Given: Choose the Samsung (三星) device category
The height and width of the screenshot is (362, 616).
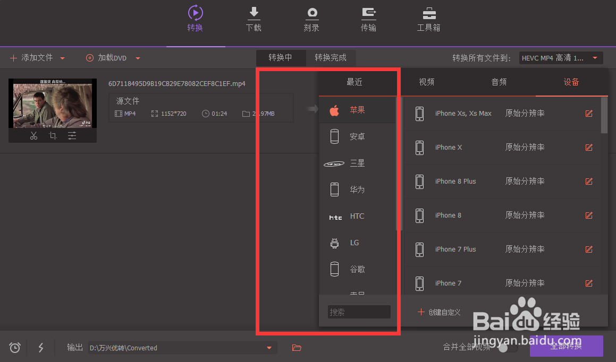Looking at the screenshot, I should click(357, 163).
